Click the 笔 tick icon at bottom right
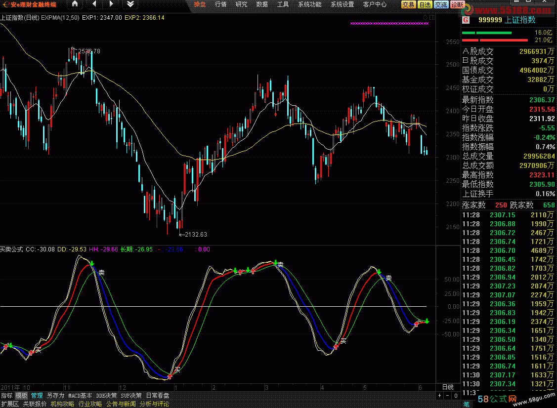The width and height of the screenshot is (557, 408). [466, 404]
